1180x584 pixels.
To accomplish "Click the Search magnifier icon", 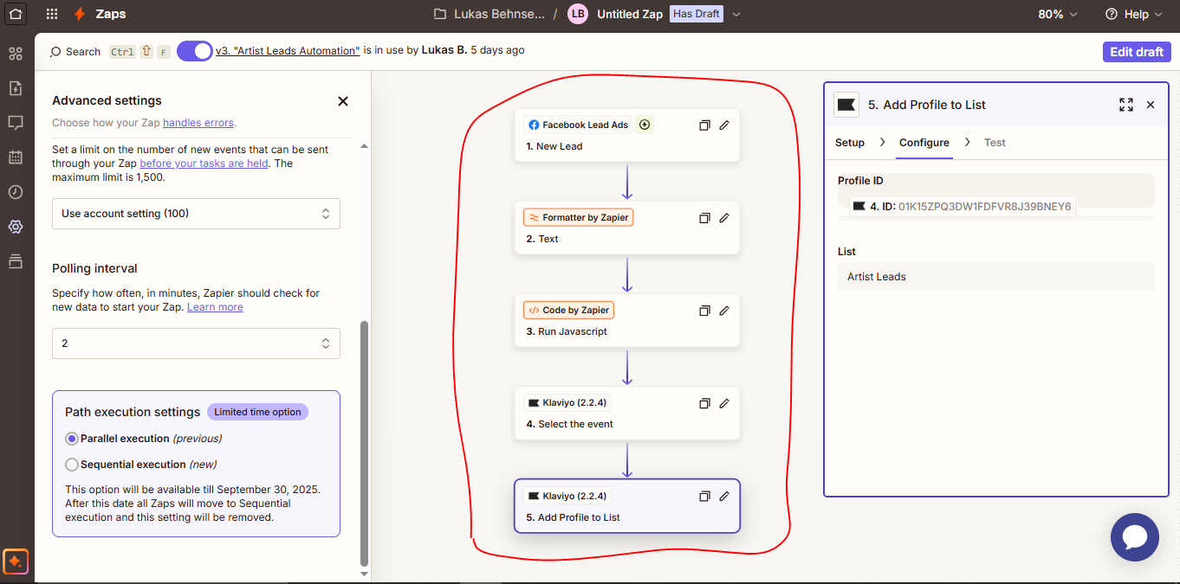I will [55, 52].
